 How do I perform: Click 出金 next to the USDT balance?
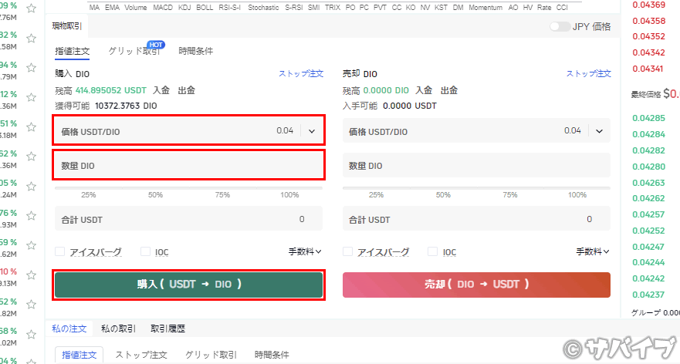[187, 90]
